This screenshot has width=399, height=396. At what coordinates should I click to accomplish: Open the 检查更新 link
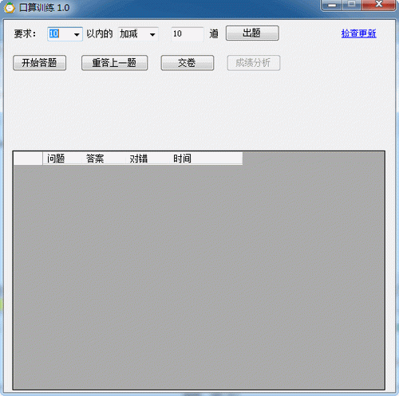pyautogui.click(x=358, y=33)
